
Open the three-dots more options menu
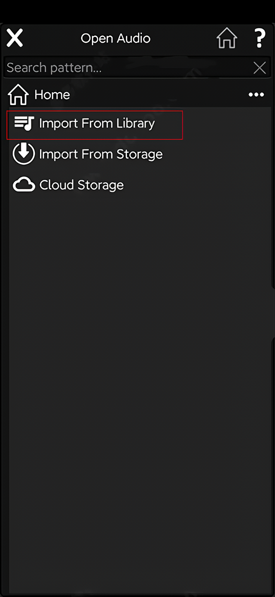256,95
